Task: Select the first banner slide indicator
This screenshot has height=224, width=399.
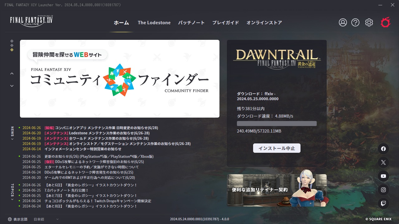Action: [x=12, y=41]
